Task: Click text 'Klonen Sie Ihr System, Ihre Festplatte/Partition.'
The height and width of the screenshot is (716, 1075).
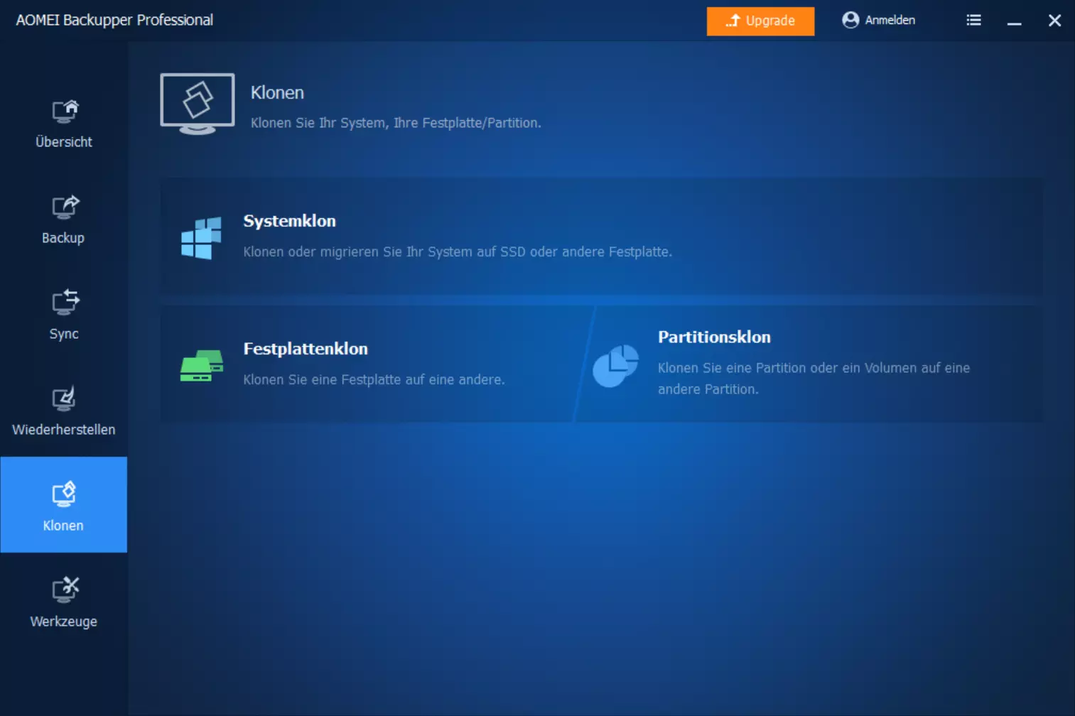Action: 396,123
